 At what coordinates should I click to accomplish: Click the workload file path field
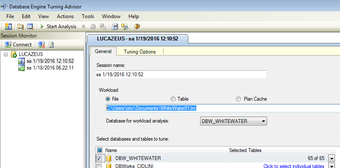tap(223, 108)
